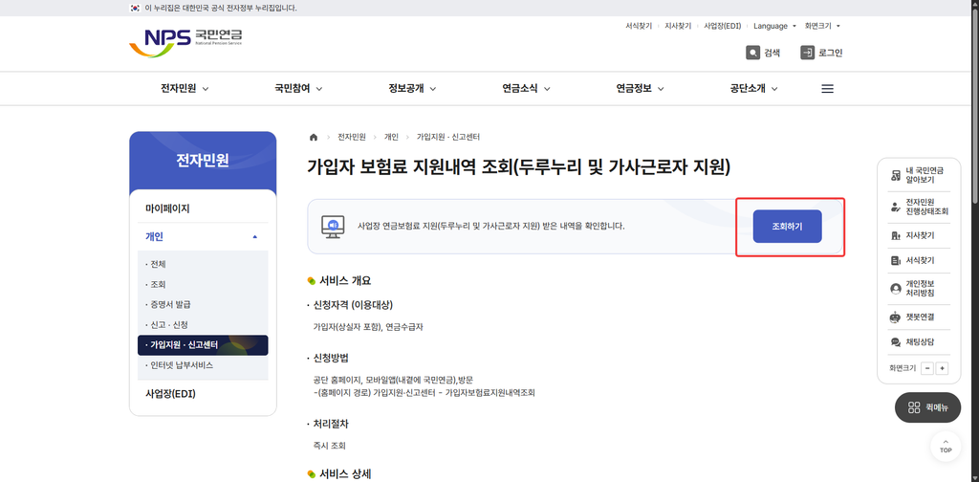The width and height of the screenshot is (979, 482).
Task: Select 가입지원 · 신고센터 sidebar item
Action: pyautogui.click(x=203, y=345)
